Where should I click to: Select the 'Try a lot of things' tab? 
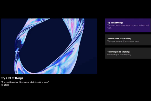tap(128, 25)
